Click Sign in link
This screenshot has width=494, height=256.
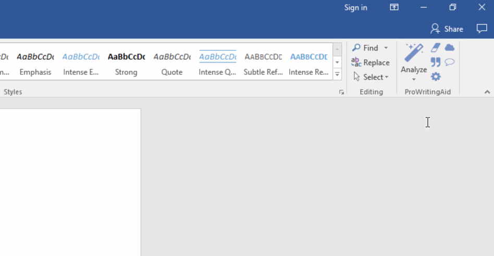coord(356,8)
